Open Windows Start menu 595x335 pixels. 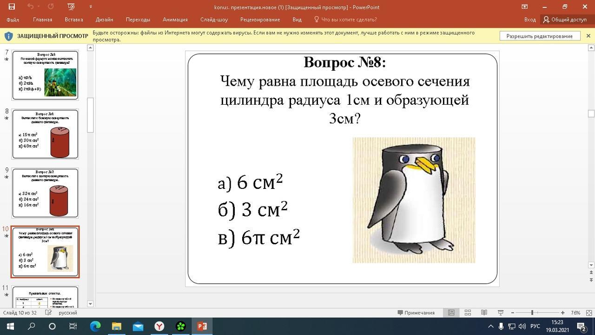pyautogui.click(x=10, y=326)
